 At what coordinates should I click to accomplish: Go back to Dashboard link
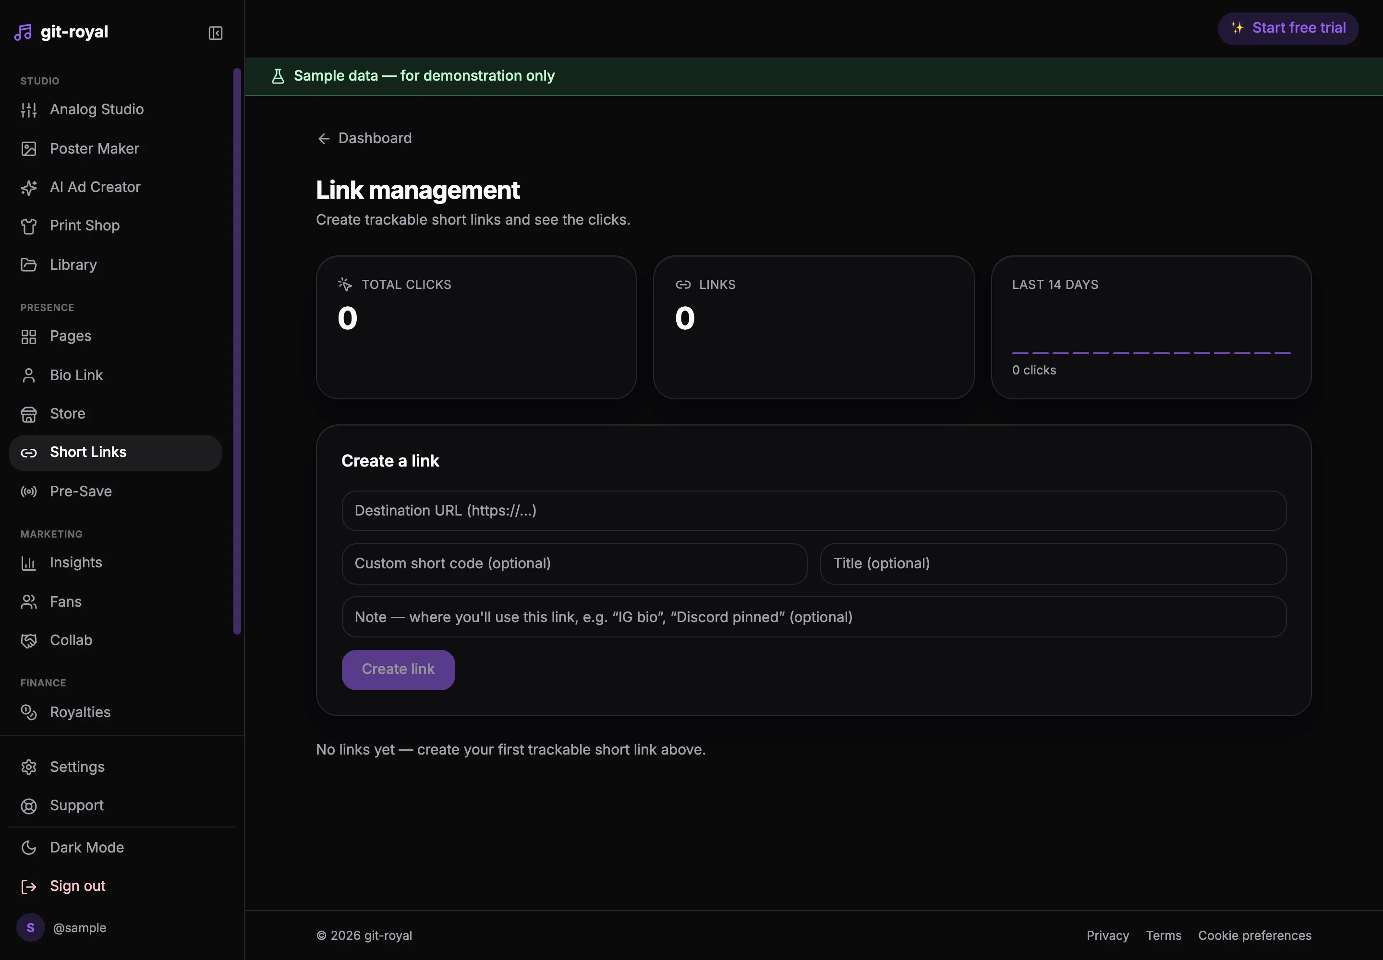[x=364, y=138]
